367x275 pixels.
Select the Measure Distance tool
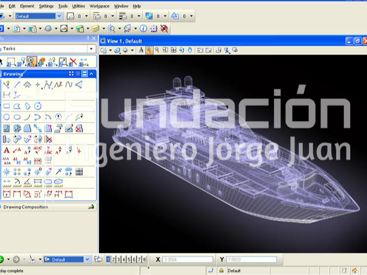[6, 183]
